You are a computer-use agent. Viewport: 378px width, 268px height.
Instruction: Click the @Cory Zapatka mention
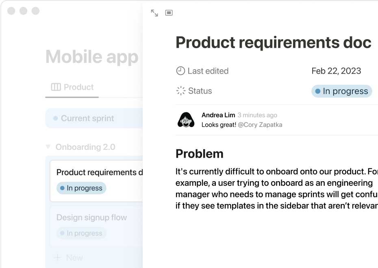tap(260, 125)
